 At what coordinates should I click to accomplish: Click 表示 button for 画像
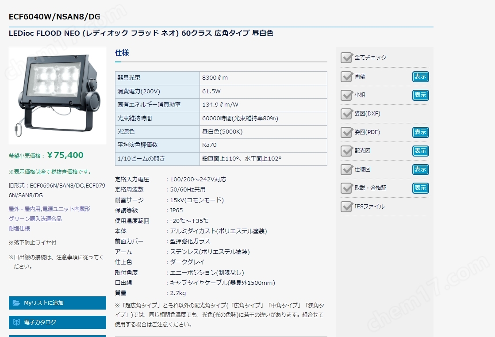point(421,77)
